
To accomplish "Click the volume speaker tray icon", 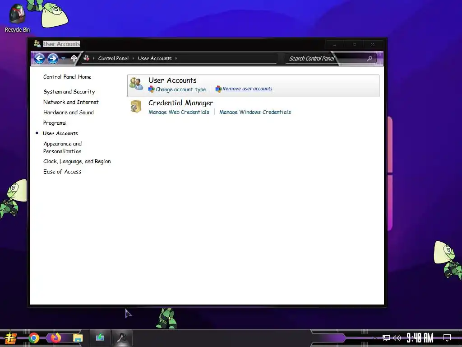I will pyautogui.click(x=397, y=338).
